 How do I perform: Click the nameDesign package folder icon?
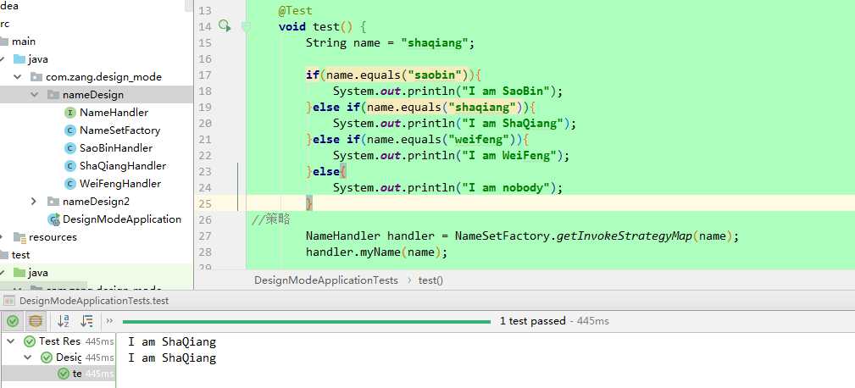(x=53, y=95)
